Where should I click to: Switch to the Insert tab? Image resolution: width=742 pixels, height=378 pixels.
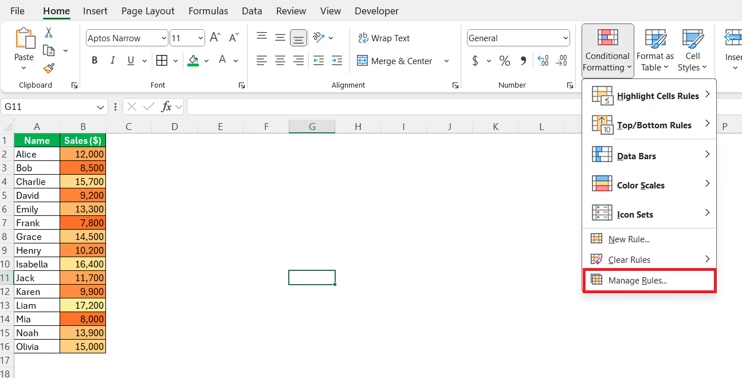[95, 11]
